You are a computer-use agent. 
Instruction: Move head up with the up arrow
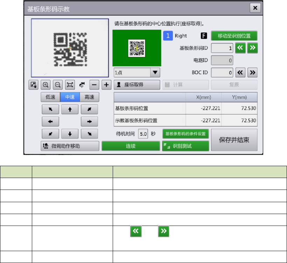(x=70, y=109)
